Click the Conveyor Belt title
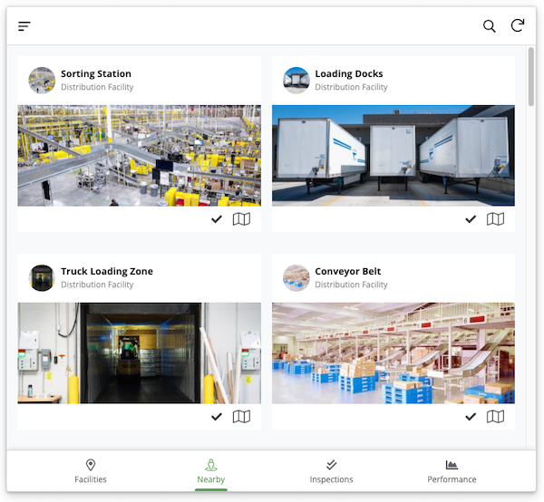The width and height of the screenshot is (544, 502). [348, 272]
